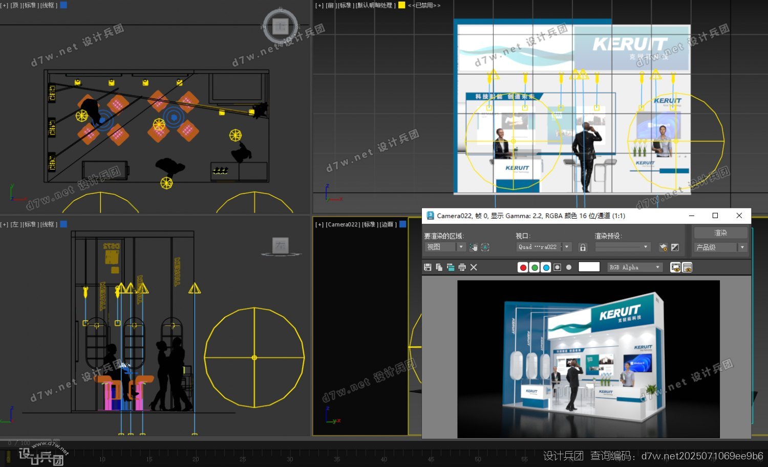
Task: Click the <<已禁用>> label in front viewport
Action: pyautogui.click(x=424, y=5)
